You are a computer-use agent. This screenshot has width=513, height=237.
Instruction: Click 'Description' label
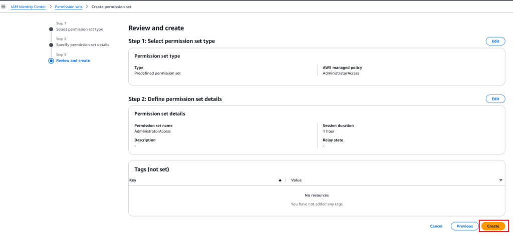click(145, 140)
